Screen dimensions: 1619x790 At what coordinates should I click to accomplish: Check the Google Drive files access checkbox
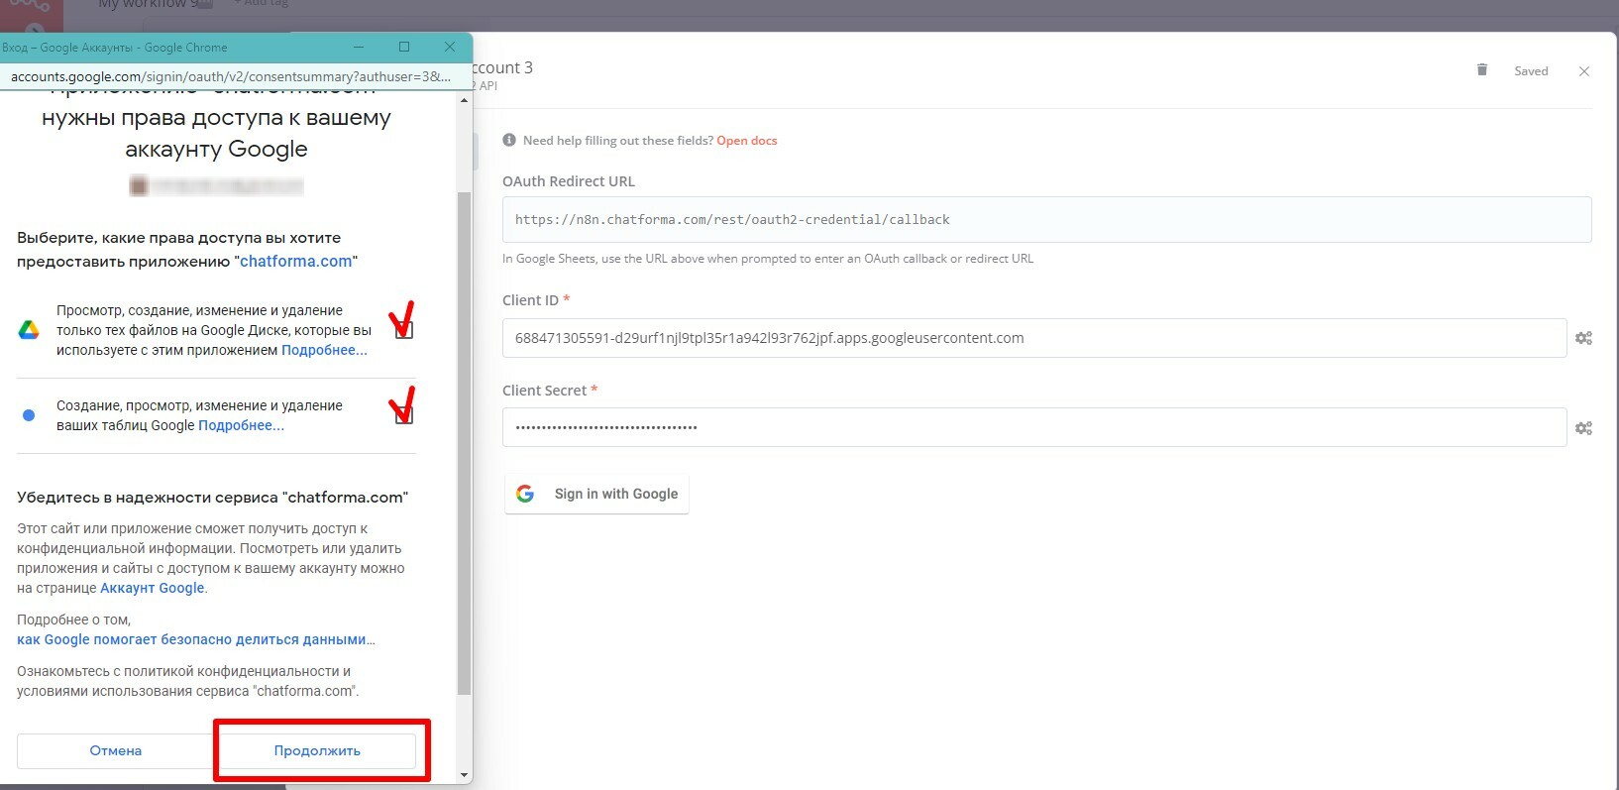pyautogui.click(x=404, y=330)
